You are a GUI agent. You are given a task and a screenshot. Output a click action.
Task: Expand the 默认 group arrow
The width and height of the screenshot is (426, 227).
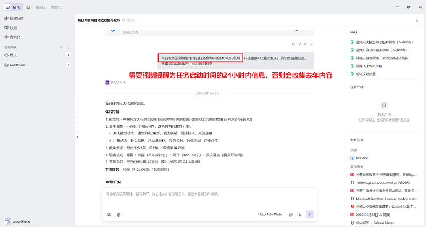68,55
